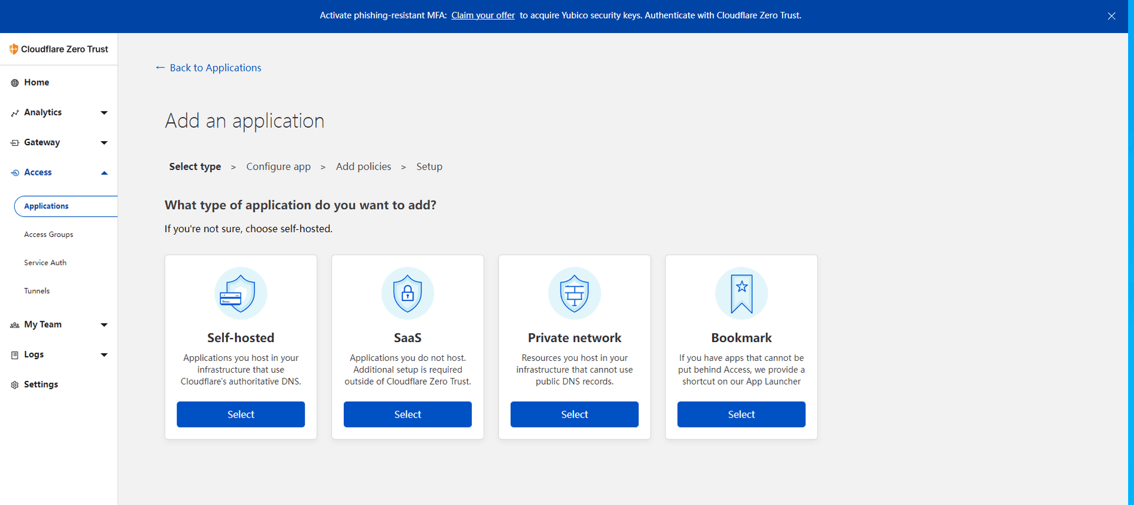The width and height of the screenshot is (1134, 505).
Task: Open Tunnels in sidebar
Action: (x=37, y=291)
